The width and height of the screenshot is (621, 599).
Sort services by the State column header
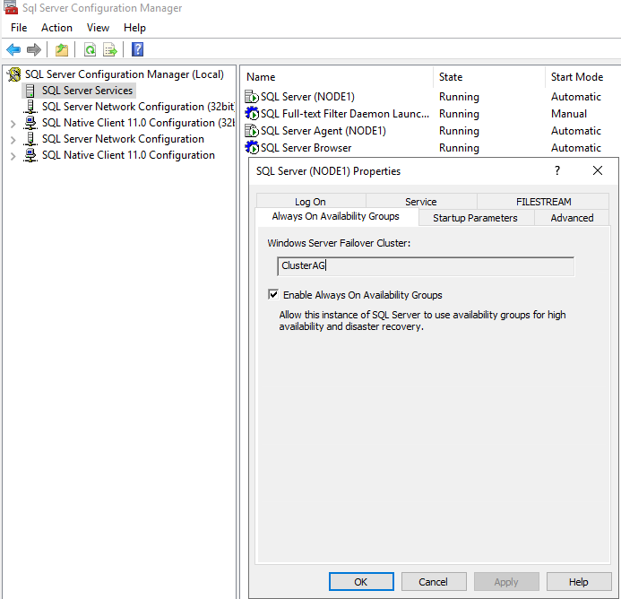pos(489,77)
